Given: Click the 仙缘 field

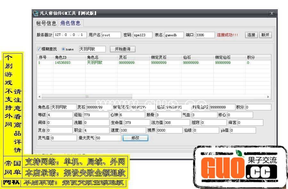Looking at the screenshot, I should (206, 130).
